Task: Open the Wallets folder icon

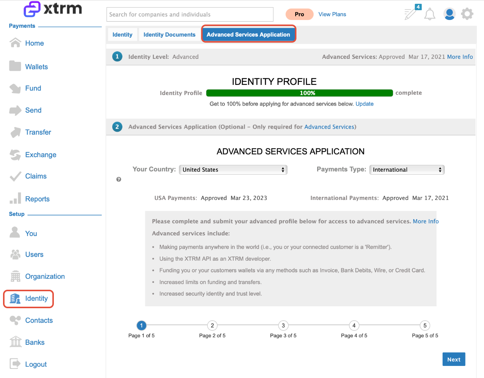Action: click(x=15, y=66)
